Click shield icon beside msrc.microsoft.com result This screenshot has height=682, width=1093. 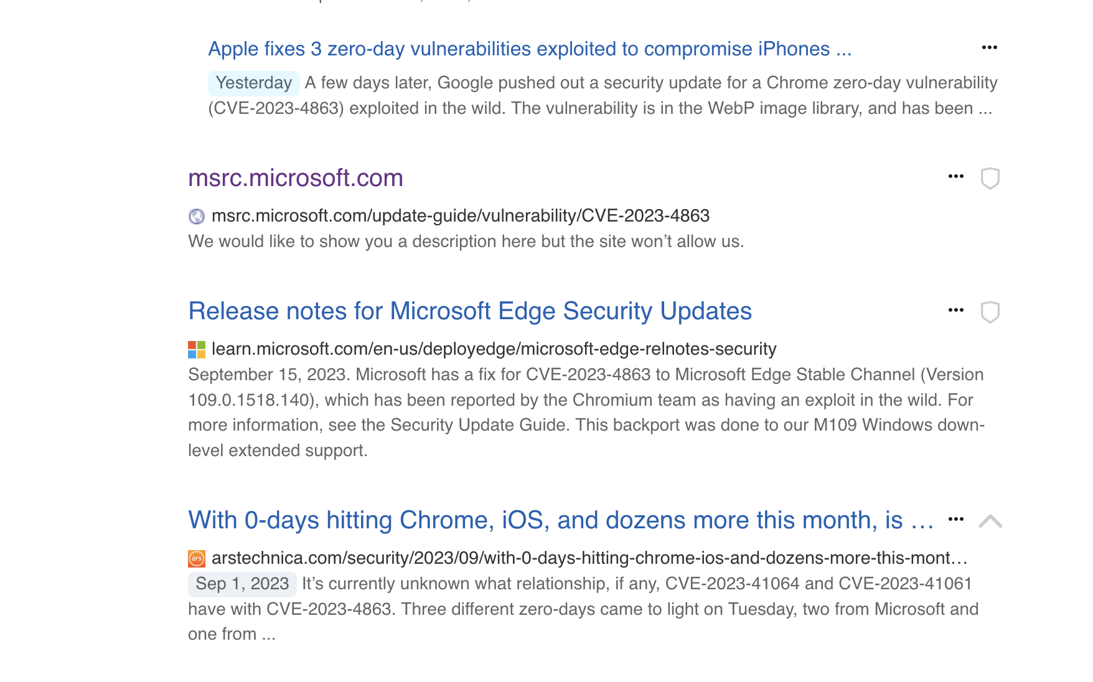click(x=990, y=179)
